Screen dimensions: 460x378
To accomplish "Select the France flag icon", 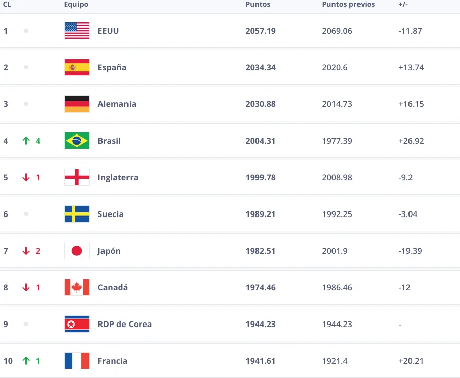I will (77, 360).
